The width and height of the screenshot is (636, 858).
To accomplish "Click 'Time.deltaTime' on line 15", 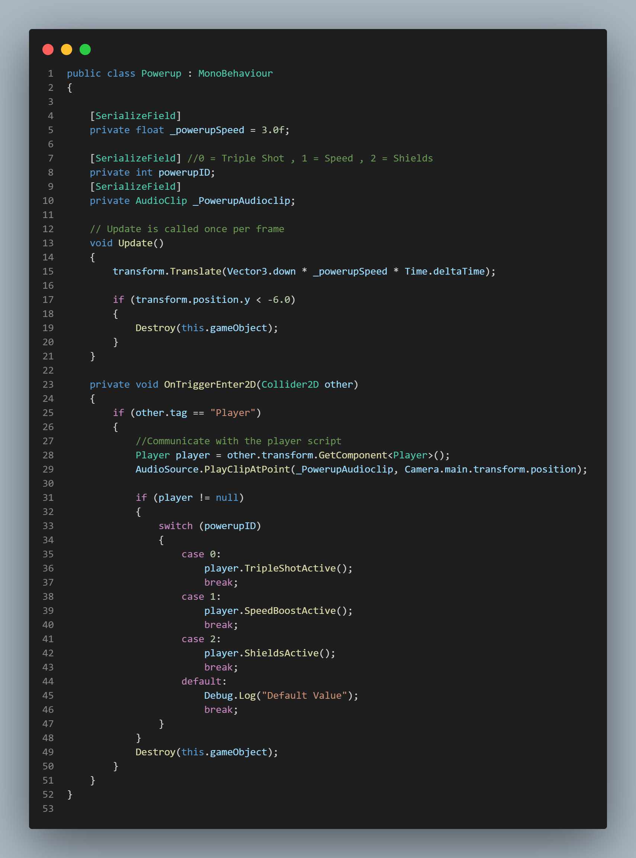I will click(444, 272).
